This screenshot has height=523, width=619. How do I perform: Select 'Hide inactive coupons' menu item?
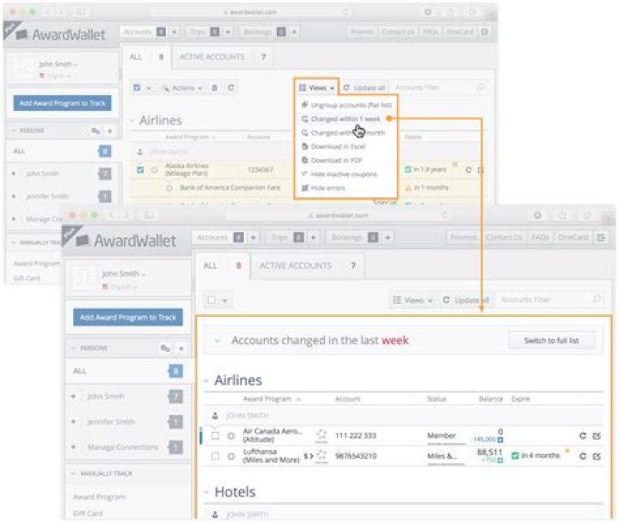pos(340,174)
